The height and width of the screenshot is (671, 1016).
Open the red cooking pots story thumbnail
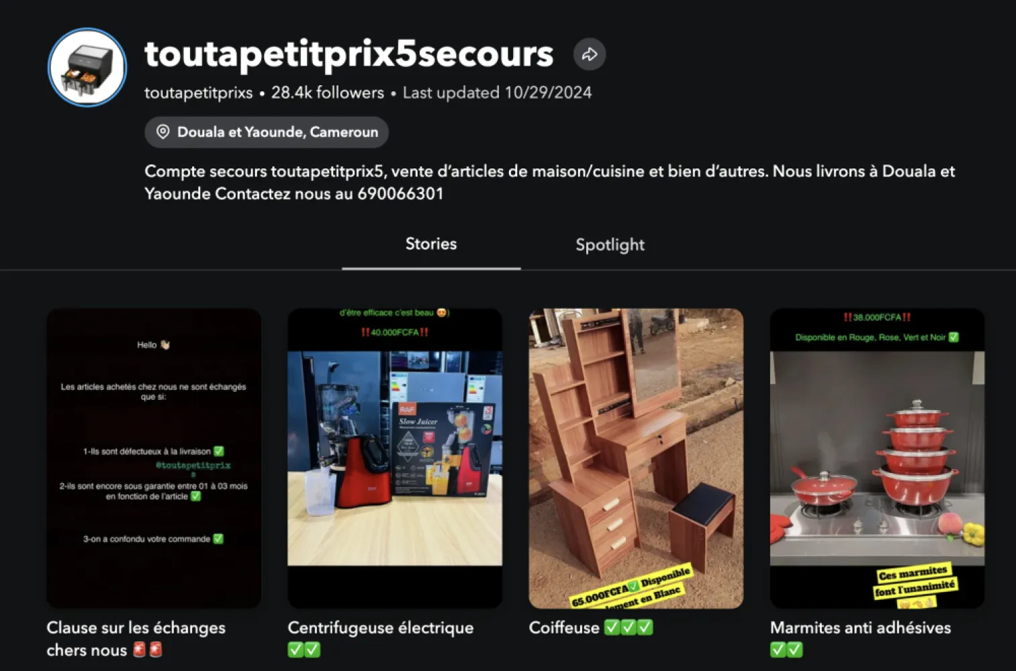[x=877, y=458]
